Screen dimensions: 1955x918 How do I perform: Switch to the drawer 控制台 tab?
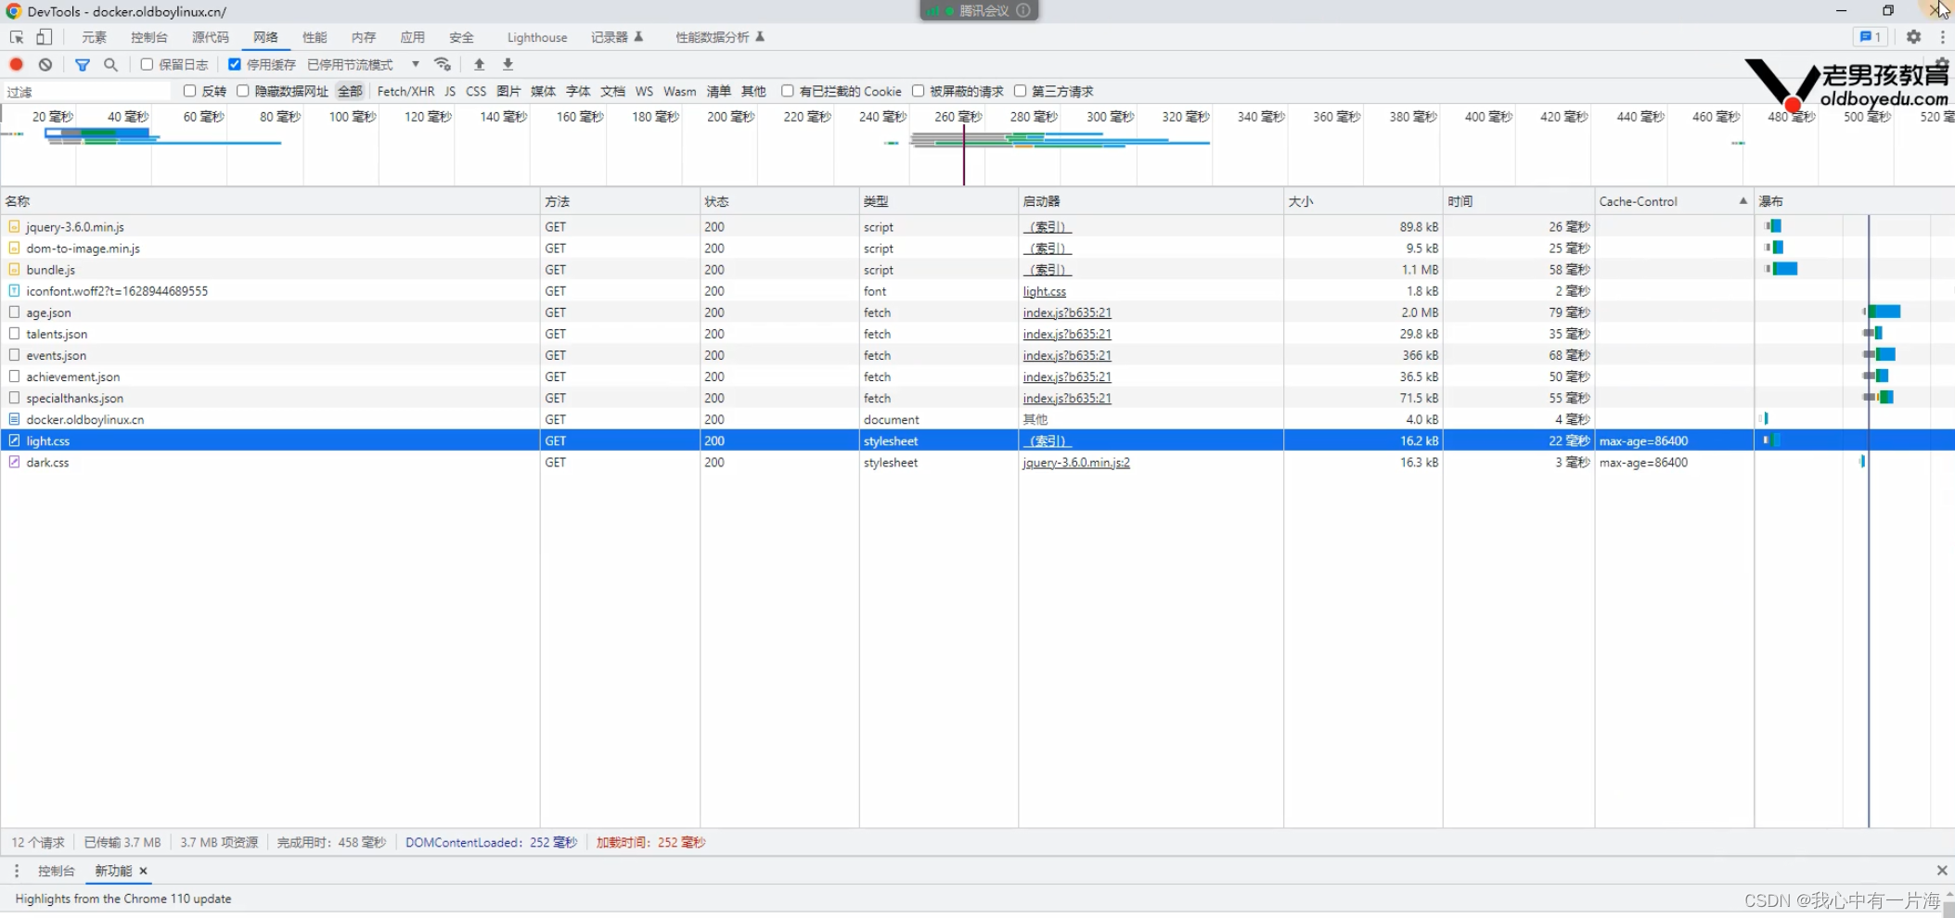click(56, 871)
